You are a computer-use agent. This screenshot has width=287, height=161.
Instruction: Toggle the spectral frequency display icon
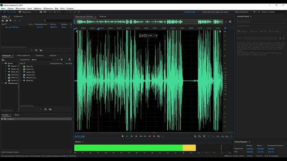point(41,12)
